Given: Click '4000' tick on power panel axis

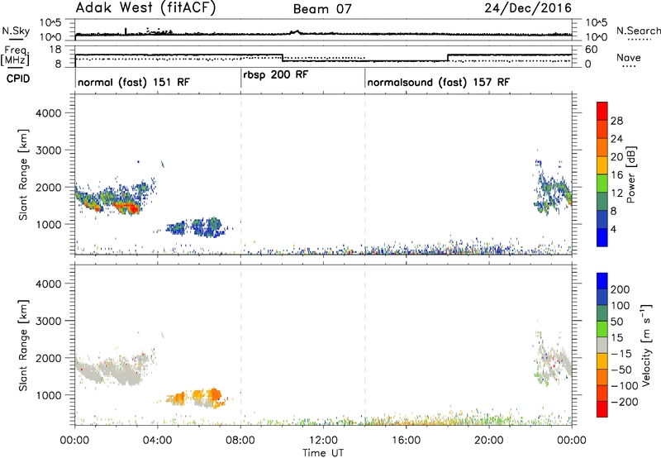Looking at the screenshot, I should click(49, 113).
